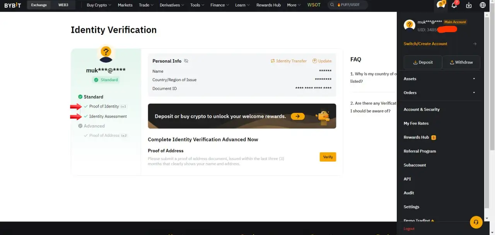Expand the Orders section
The image size is (495, 235).
pyautogui.click(x=440, y=93)
